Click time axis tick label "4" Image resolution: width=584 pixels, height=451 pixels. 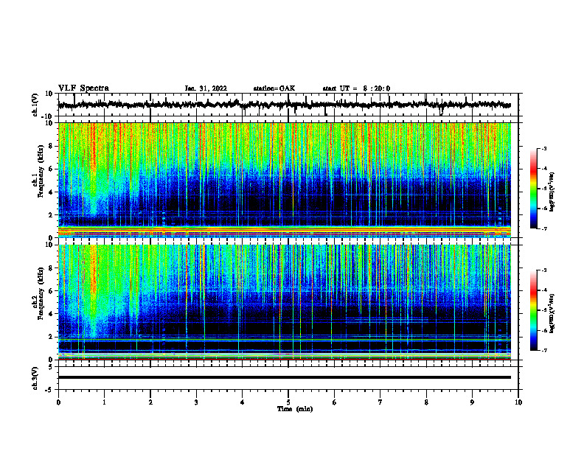(x=243, y=402)
